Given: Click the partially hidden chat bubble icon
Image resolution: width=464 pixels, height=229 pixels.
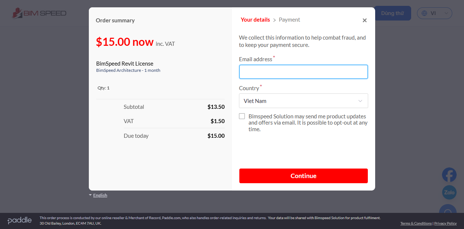Looking at the screenshot, I should click(x=448, y=209).
